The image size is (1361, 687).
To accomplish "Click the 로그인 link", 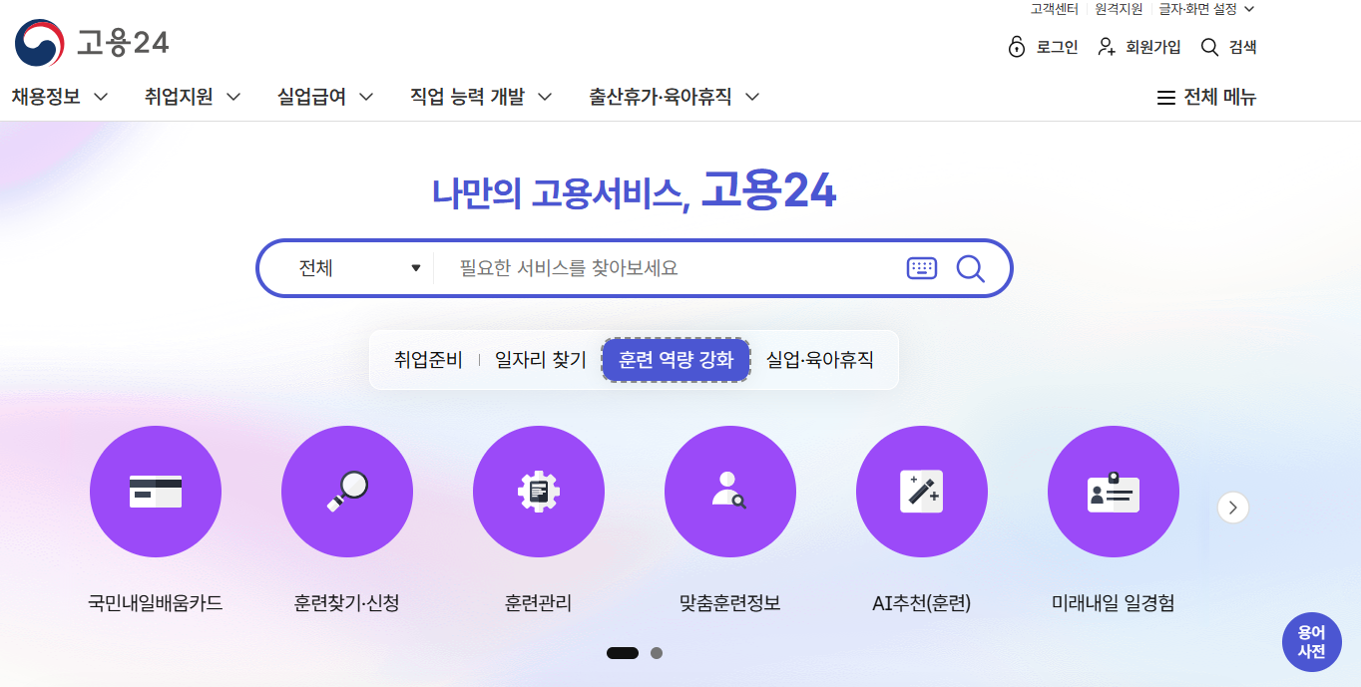I will [x=1044, y=47].
